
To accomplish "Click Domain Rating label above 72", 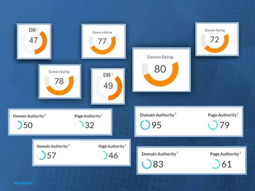I will 215,30.
